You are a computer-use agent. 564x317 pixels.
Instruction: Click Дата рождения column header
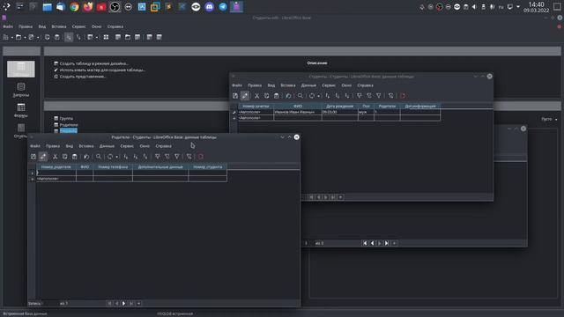tap(340, 107)
